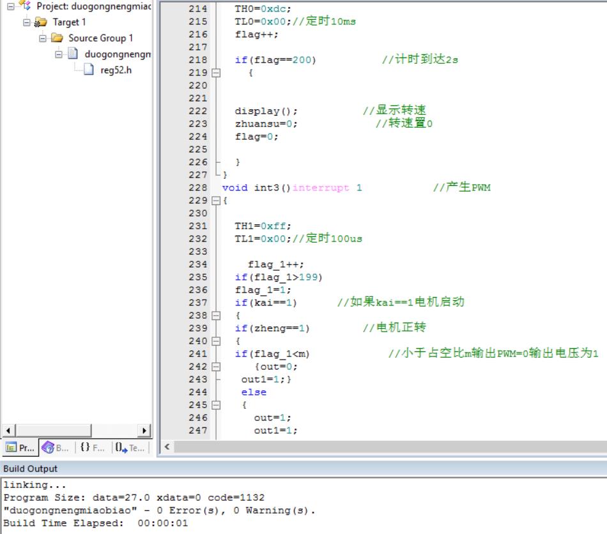This screenshot has height=534, width=607.
Task: Click the 'TL1=0x00;' statement on line 232
Action: click(x=263, y=239)
